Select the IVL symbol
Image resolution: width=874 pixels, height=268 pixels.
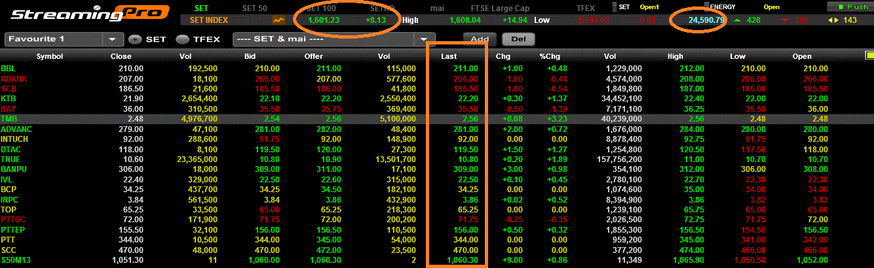[x=7, y=180]
